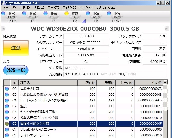
Task: Click raw value 00000000000F
Action: (x=151, y=124)
